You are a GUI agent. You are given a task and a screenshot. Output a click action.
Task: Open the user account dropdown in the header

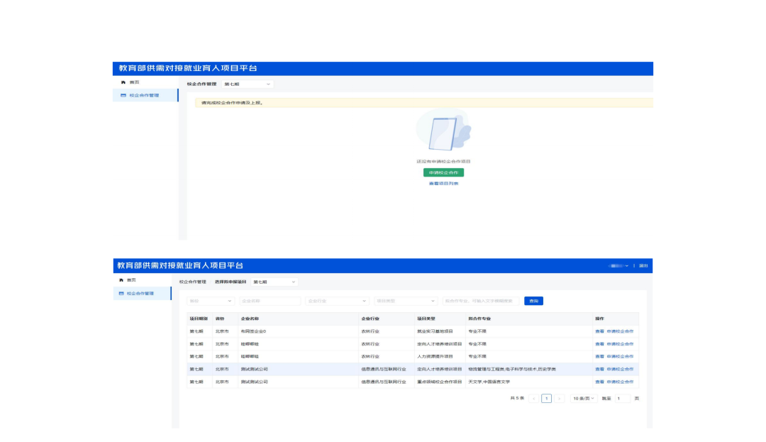[x=618, y=265]
